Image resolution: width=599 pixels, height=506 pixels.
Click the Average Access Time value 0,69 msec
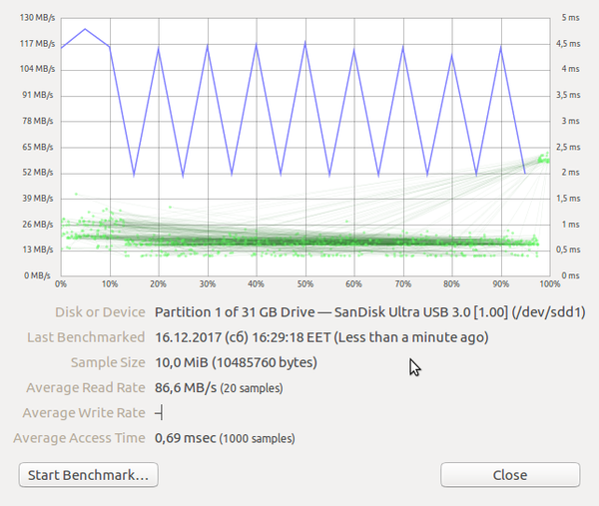pos(186,438)
